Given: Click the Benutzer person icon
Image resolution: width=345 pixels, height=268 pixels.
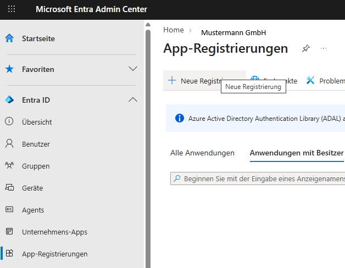Looking at the screenshot, I should (x=9, y=143).
